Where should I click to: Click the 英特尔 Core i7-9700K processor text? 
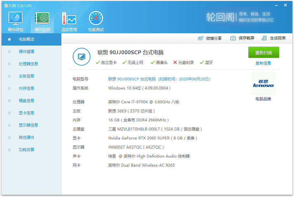click(144, 102)
